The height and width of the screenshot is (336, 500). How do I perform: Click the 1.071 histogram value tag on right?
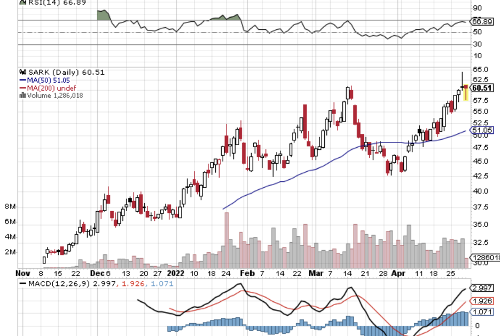coord(482,312)
